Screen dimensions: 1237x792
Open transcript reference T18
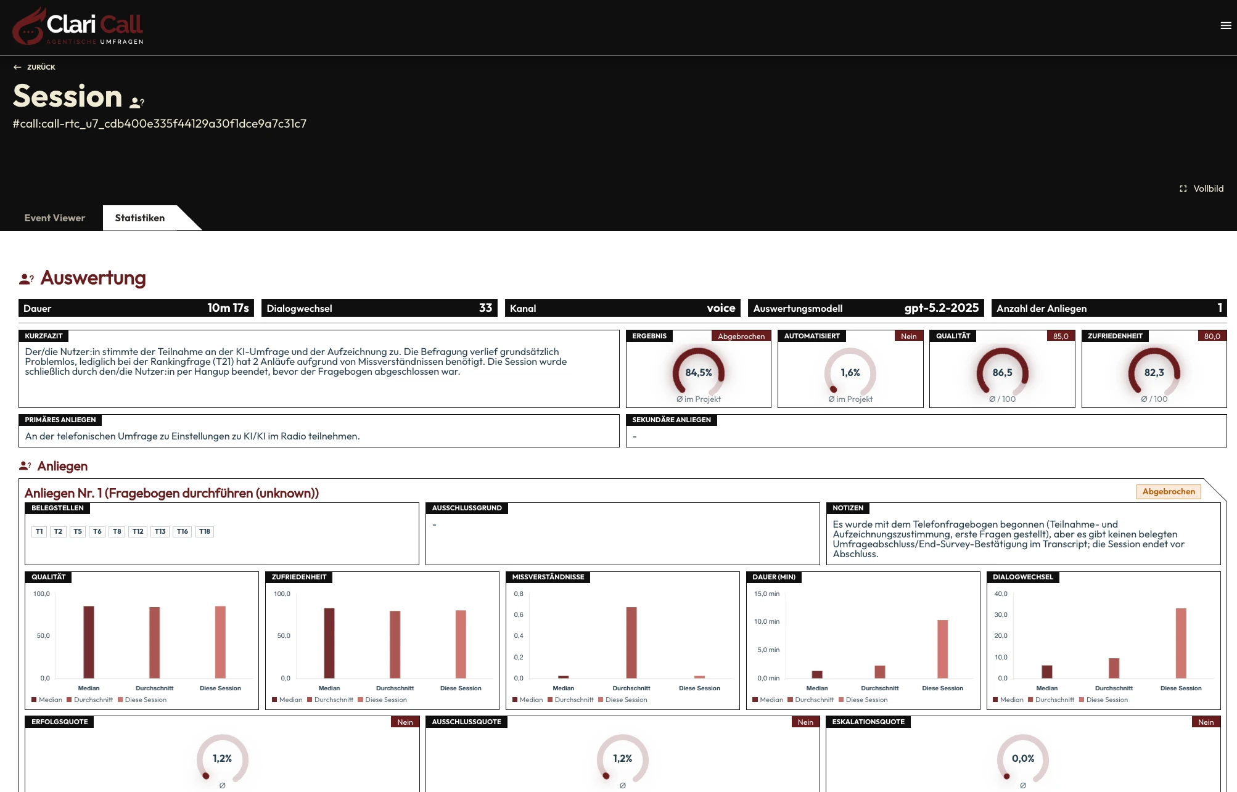click(205, 531)
